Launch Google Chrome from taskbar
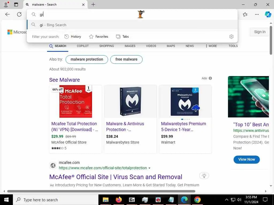This screenshot has height=205, width=274. (197, 200)
